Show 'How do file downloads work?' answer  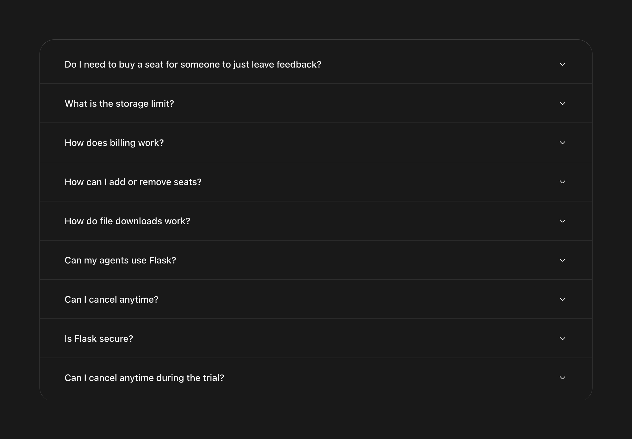pos(127,221)
